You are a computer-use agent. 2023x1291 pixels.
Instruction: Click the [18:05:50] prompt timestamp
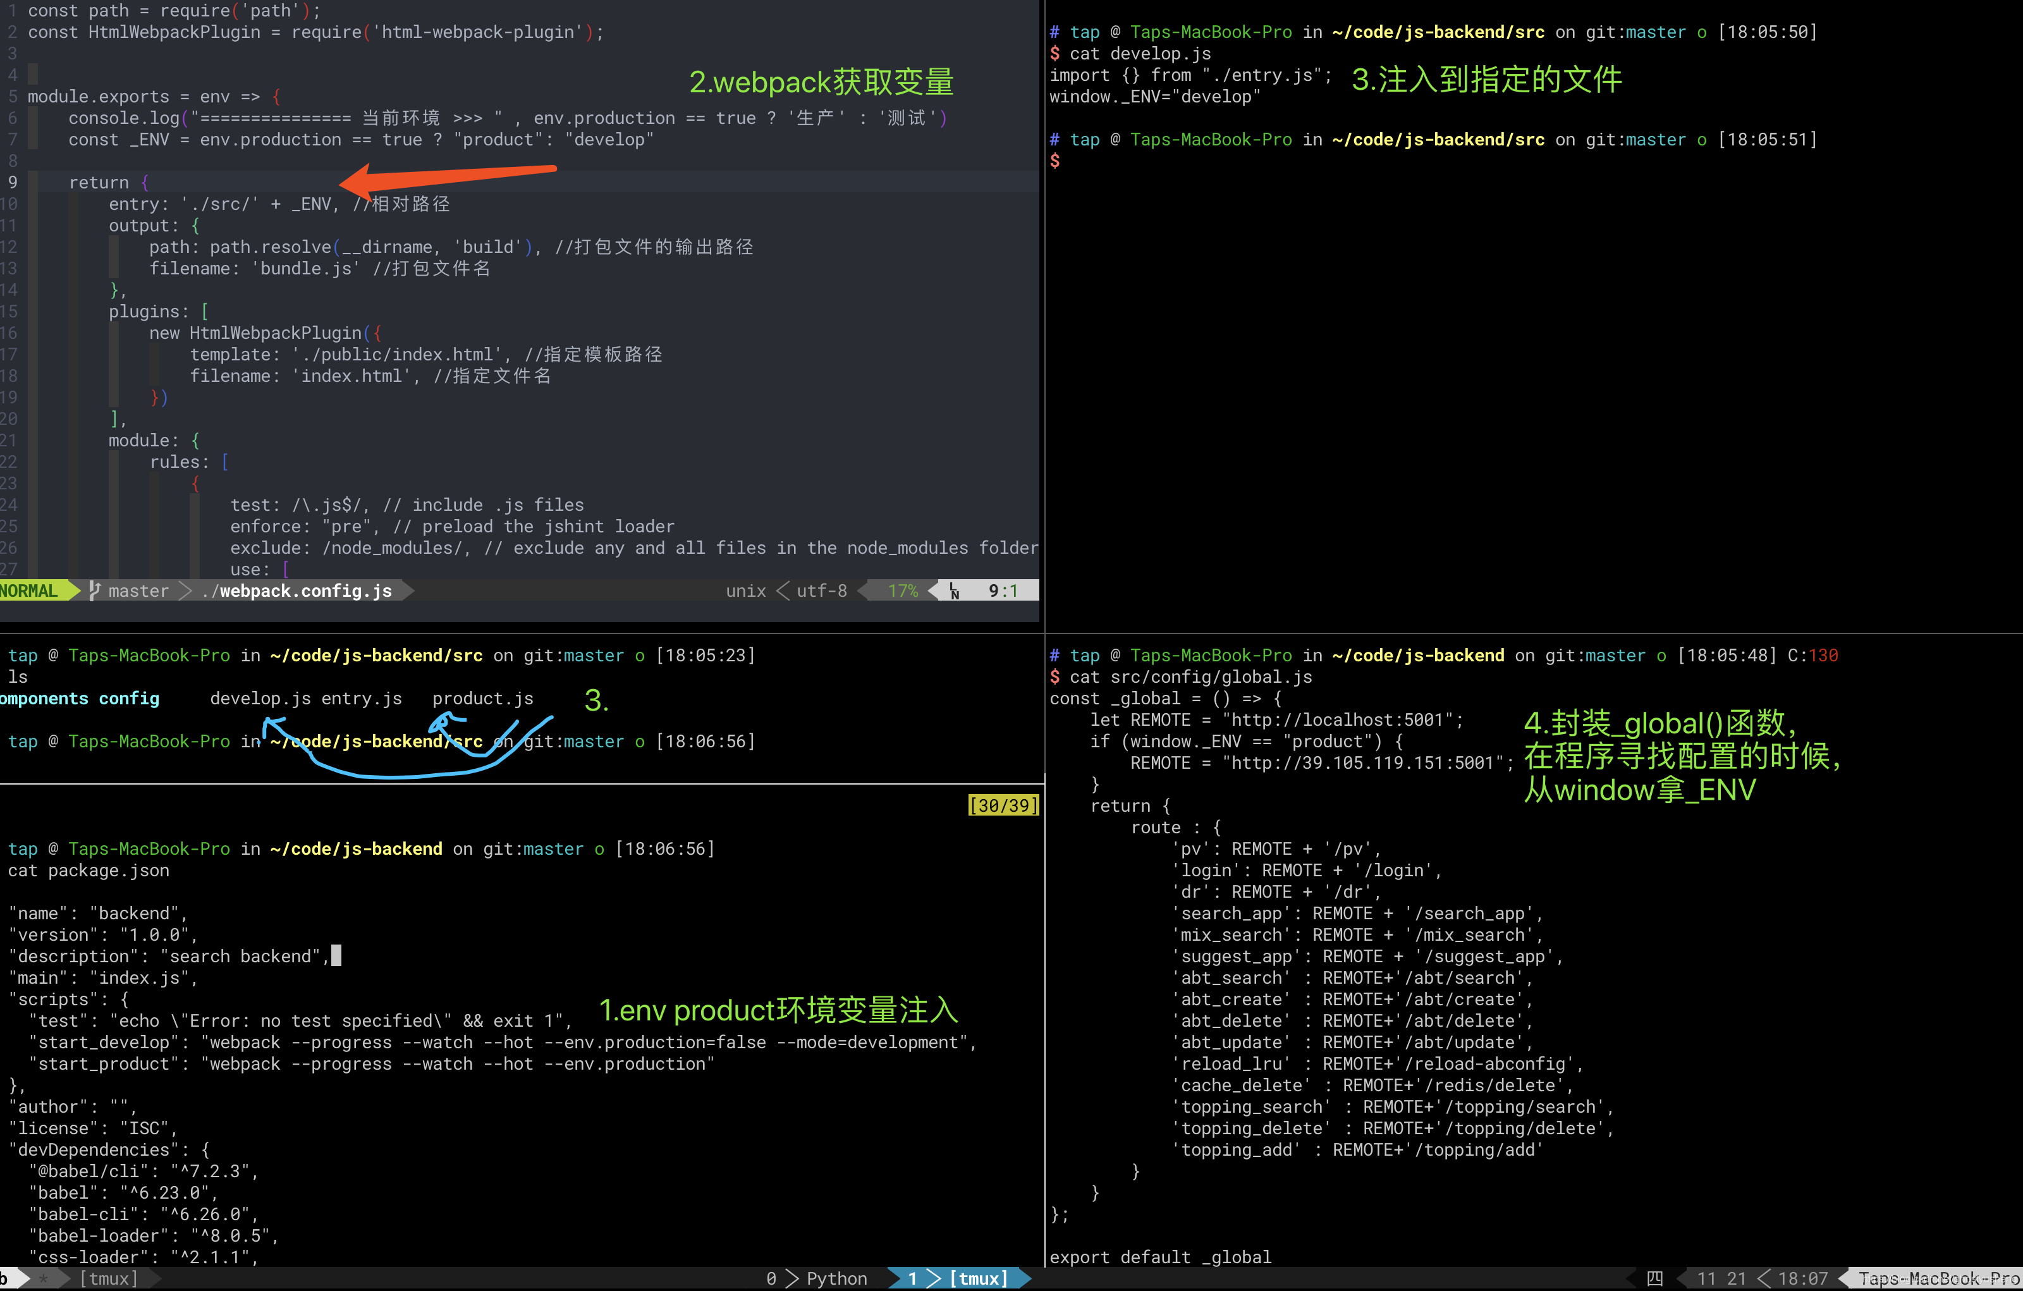pos(1768,32)
